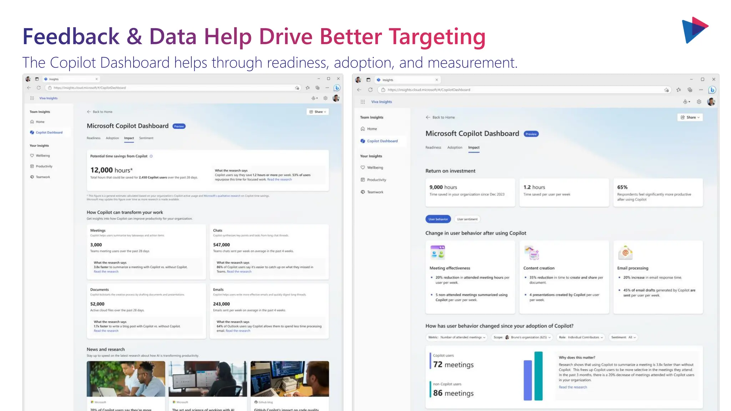This screenshot has width=731, height=411.
Task: Click Copilot Dashboard icon in right window sidebar
Action: coord(363,141)
